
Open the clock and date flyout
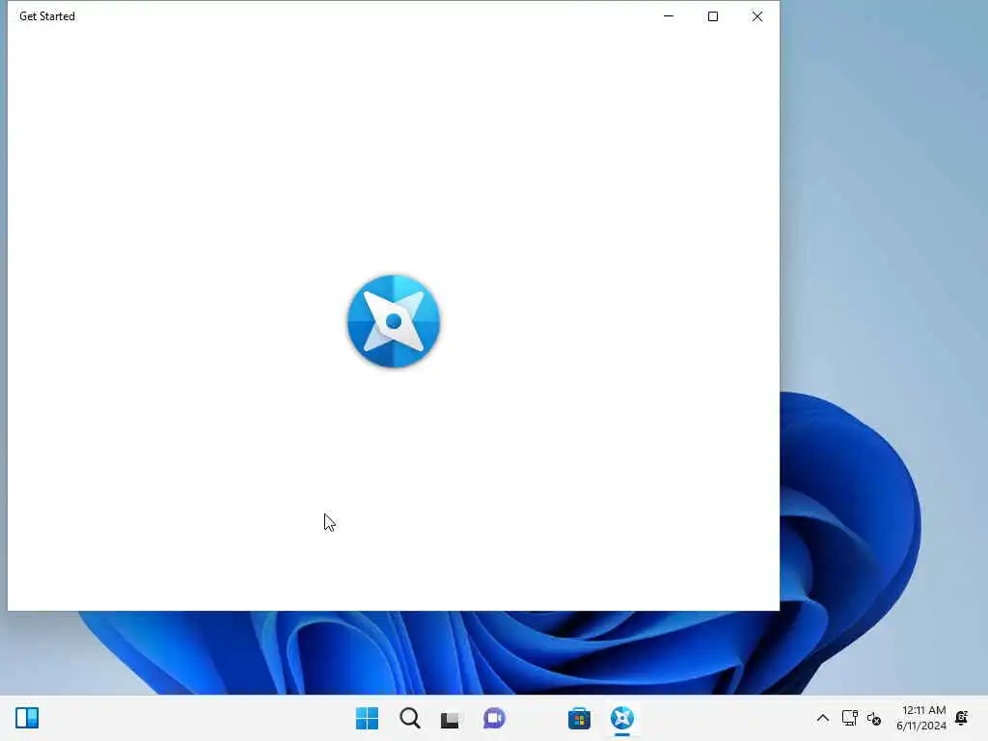click(921, 718)
